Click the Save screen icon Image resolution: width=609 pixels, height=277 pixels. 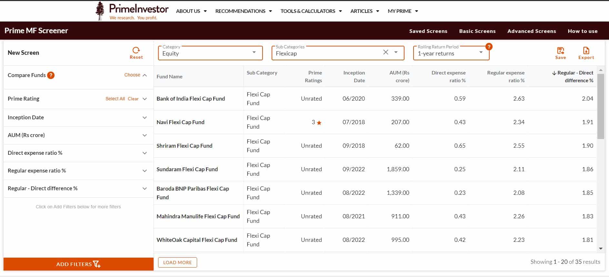coord(561,51)
